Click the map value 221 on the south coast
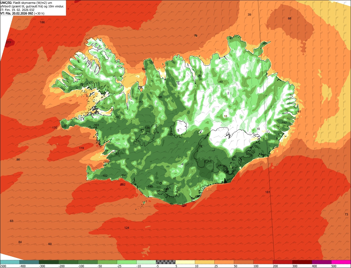The width and height of the screenshot is (351, 268). tap(184, 206)
